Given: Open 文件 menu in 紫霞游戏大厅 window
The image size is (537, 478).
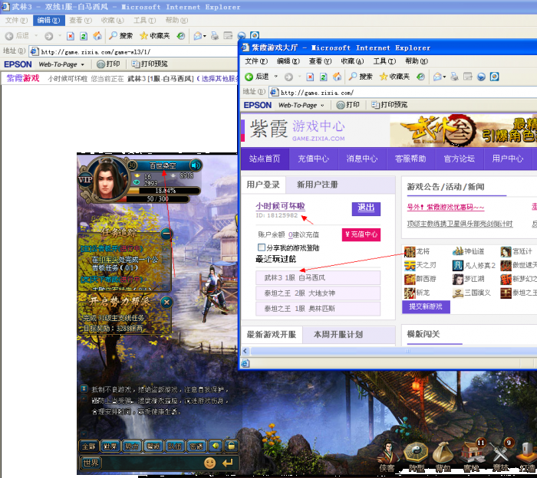Looking at the screenshot, I should coord(255,61).
